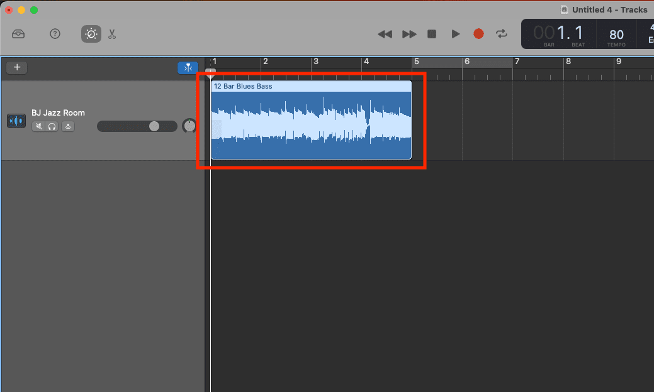The height and width of the screenshot is (392, 654).
Task: Stop playback
Action: 432,34
